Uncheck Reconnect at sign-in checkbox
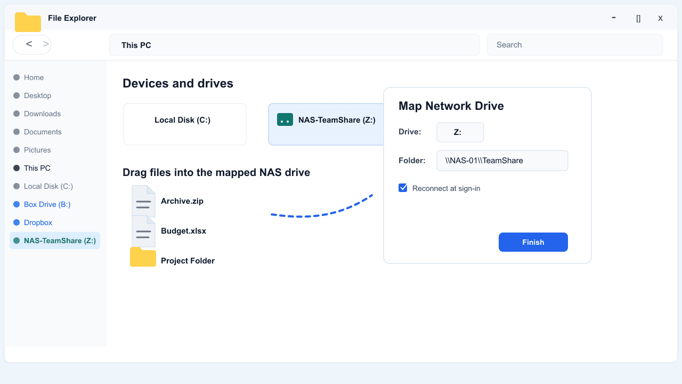 pos(403,188)
